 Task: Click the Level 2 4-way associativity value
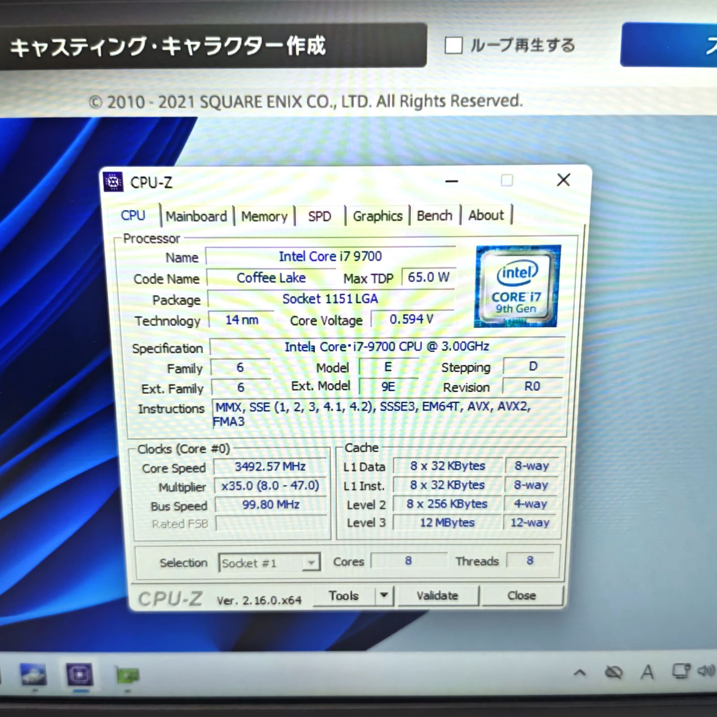coord(531,504)
